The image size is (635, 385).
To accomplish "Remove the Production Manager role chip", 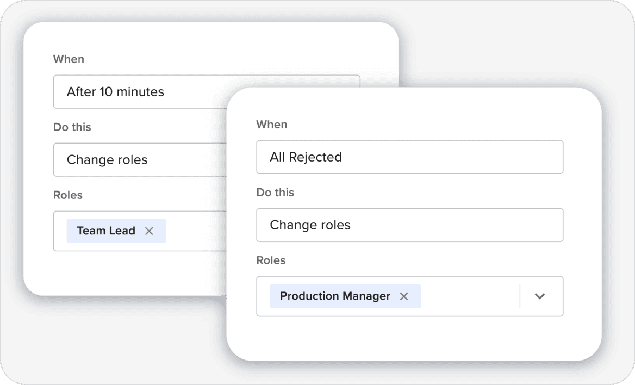I will pos(404,296).
